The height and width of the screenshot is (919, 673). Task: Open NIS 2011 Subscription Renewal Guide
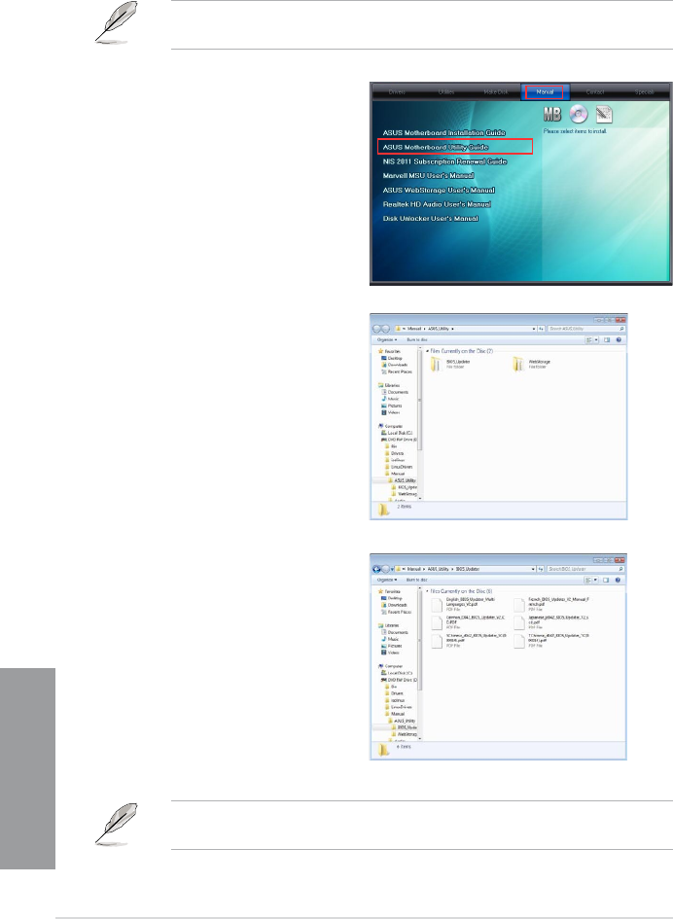click(x=445, y=161)
